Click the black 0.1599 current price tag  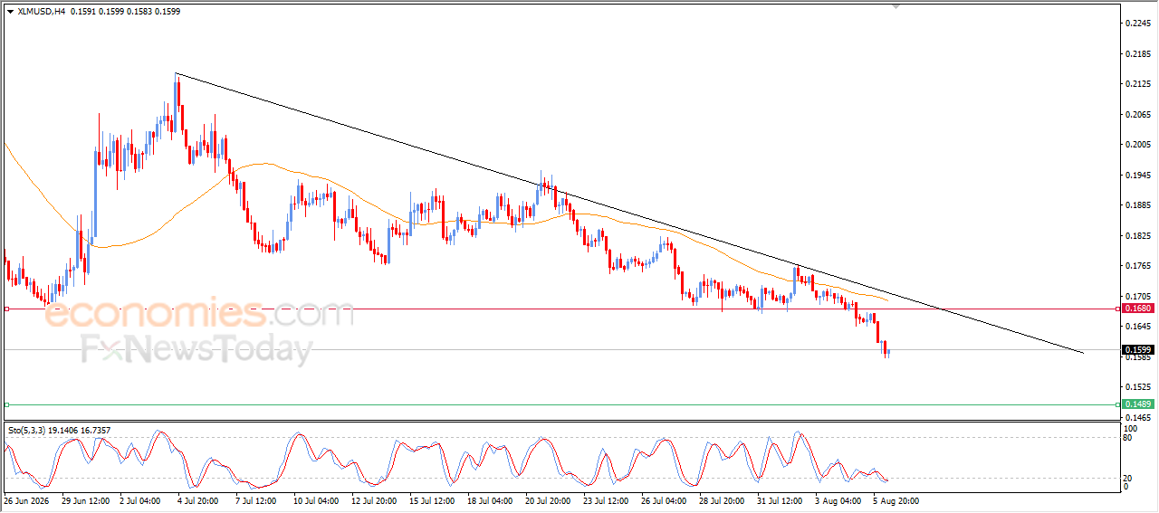[1137, 349]
